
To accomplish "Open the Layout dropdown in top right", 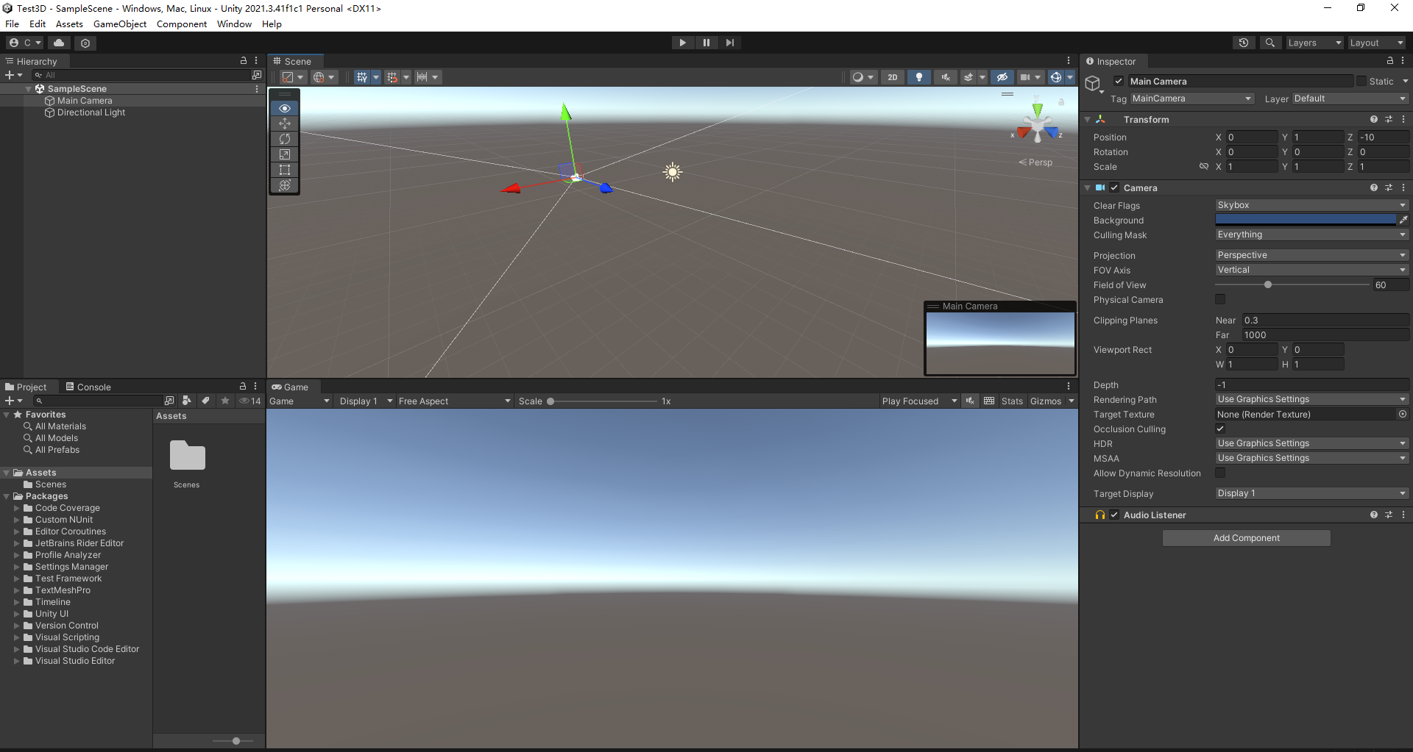I will pyautogui.click(x=1375, y=42).
